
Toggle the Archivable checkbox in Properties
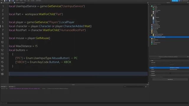pos(170,62)
